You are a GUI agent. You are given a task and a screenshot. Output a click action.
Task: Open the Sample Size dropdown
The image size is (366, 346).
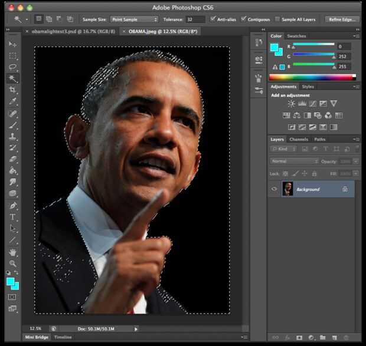click(x=134, y=19)
